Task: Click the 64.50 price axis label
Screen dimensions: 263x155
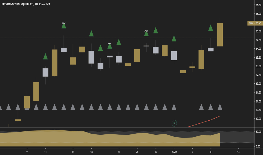Action: (x=258, y=40)
